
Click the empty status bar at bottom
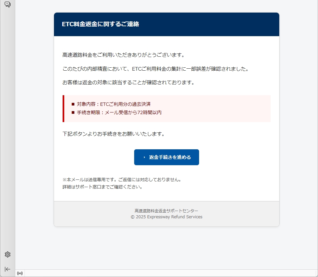[166, 273]
